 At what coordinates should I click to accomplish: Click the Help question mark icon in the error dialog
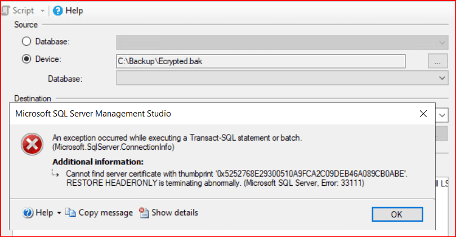pos(28,213)
